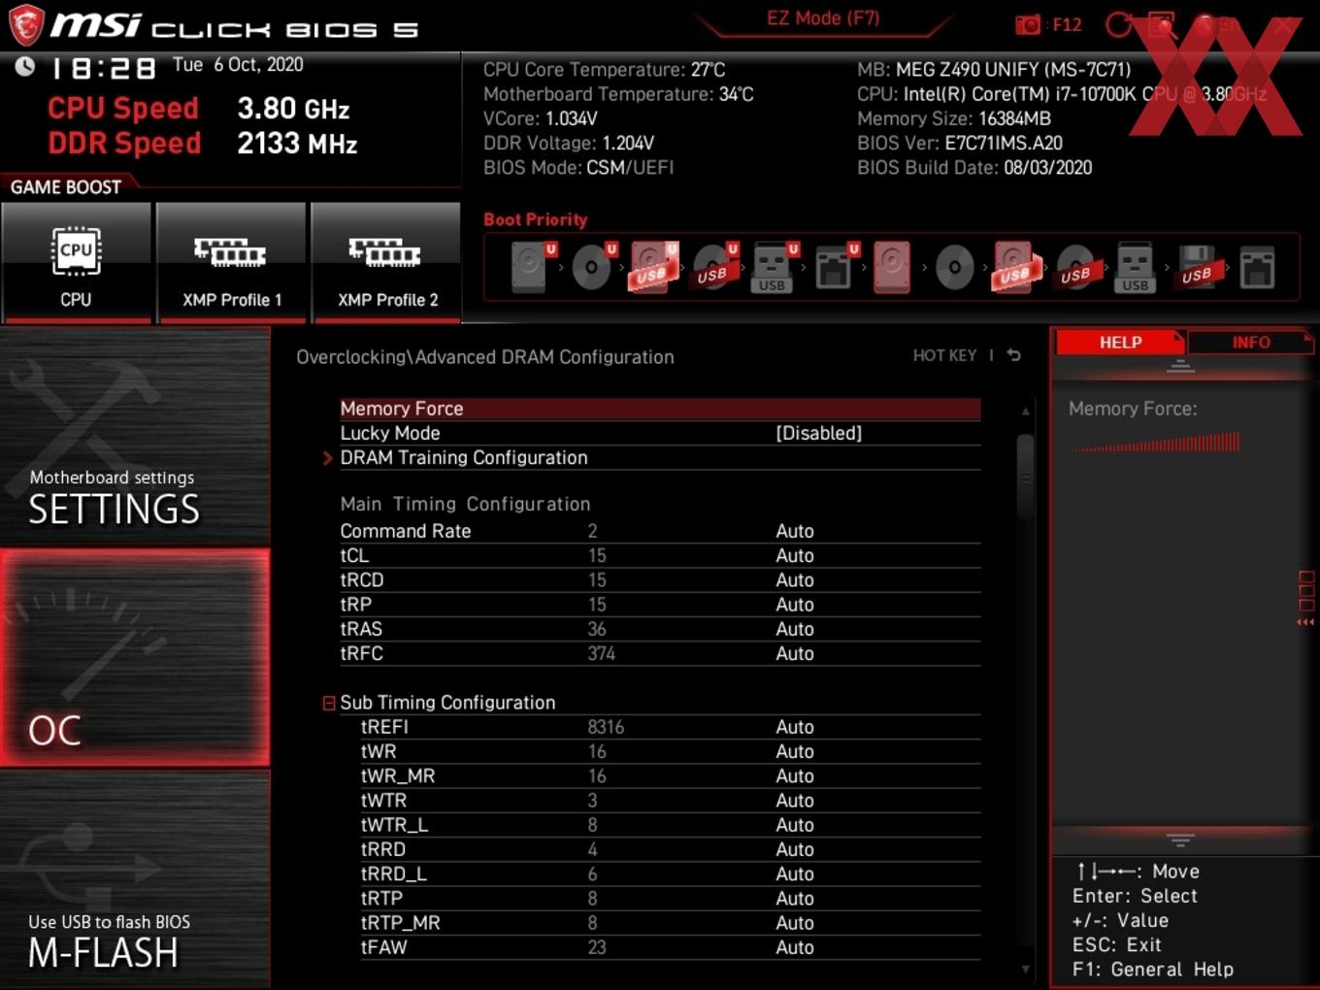Enable XMP Profile 2
The image size is (1320, 990).
click(386, 262)
